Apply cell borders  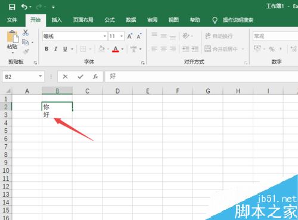pyautogui.click(x=83, y=49)
